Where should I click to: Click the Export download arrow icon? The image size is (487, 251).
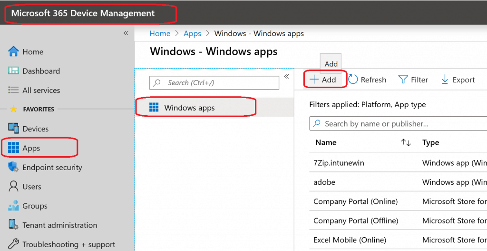445,80
